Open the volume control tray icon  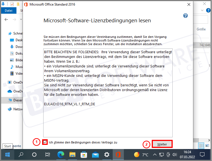click(175, 155)
